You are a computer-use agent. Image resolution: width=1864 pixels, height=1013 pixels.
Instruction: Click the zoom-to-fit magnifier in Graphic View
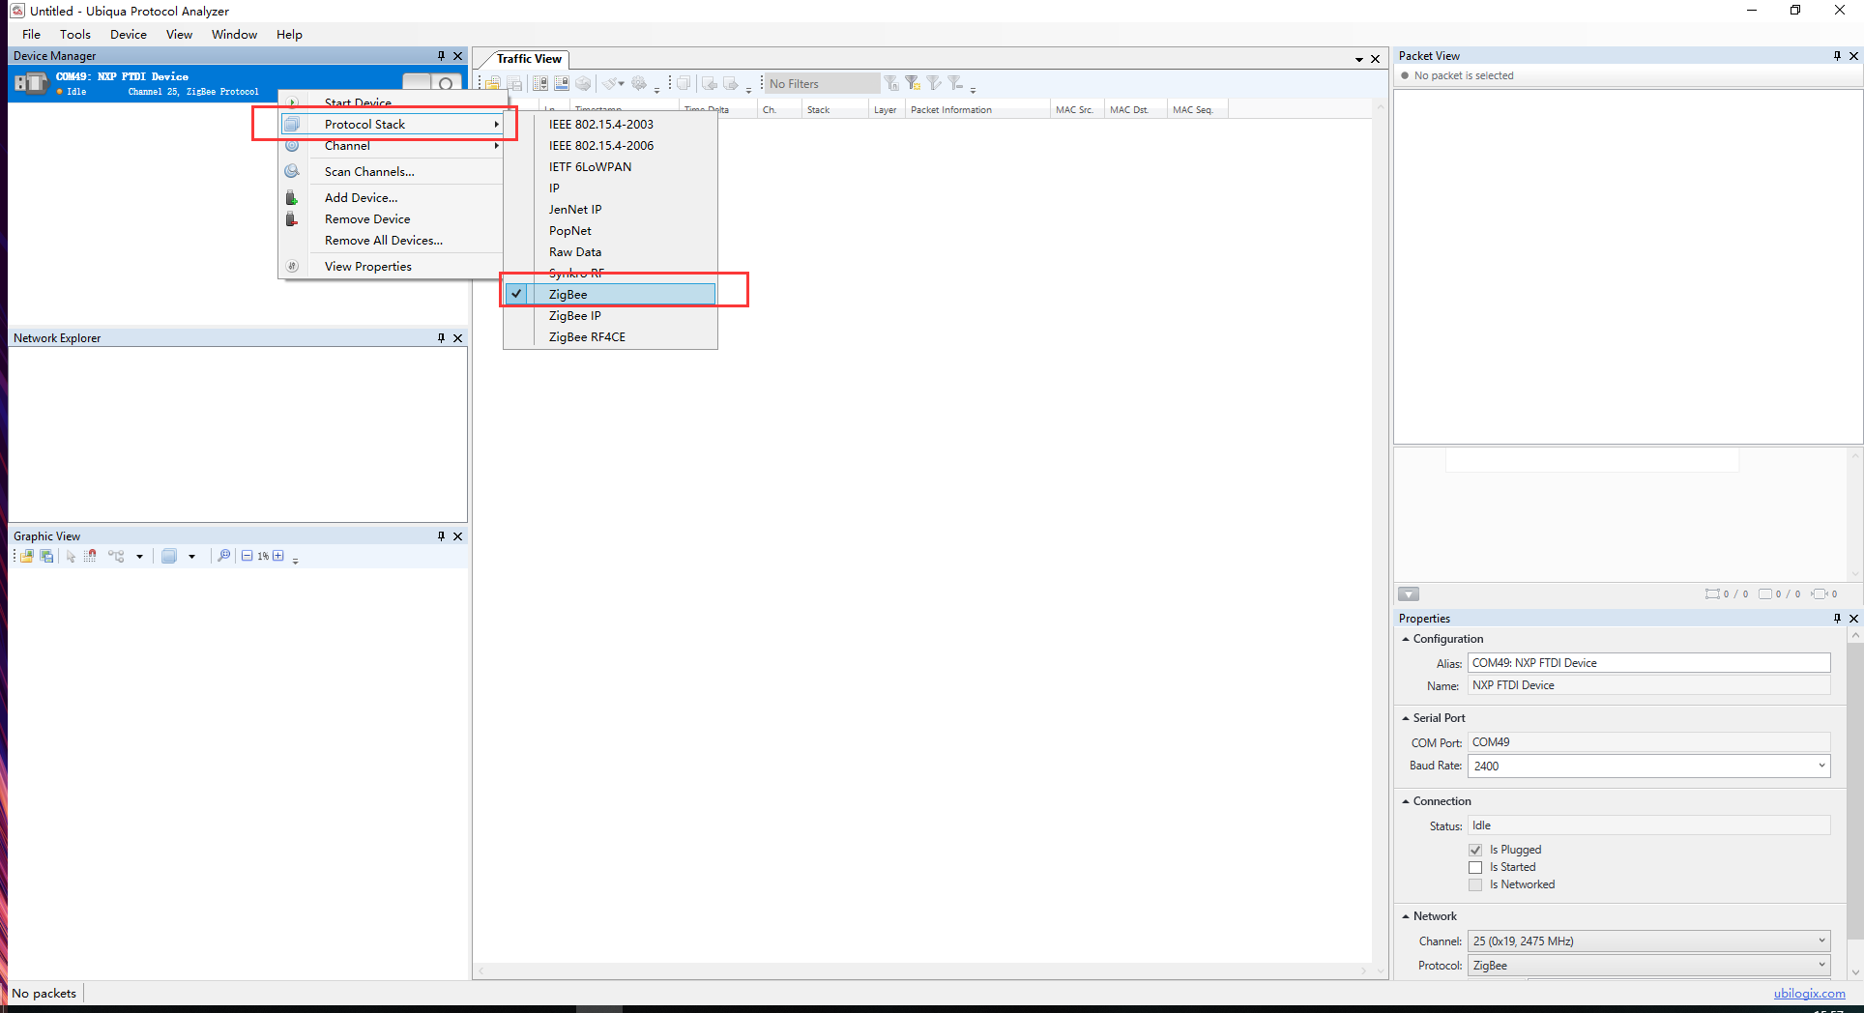coord(223,556)
